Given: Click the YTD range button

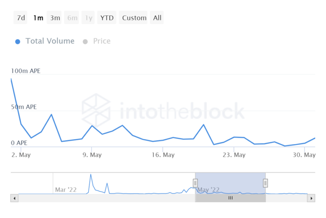Looking at the screenshot, I should (107, 18).
